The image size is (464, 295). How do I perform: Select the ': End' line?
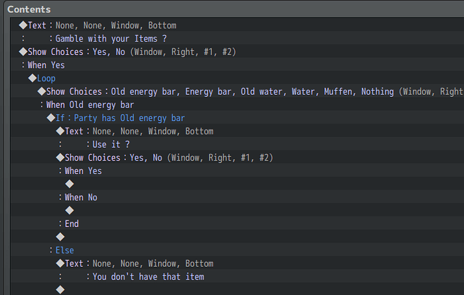[237, 224]
